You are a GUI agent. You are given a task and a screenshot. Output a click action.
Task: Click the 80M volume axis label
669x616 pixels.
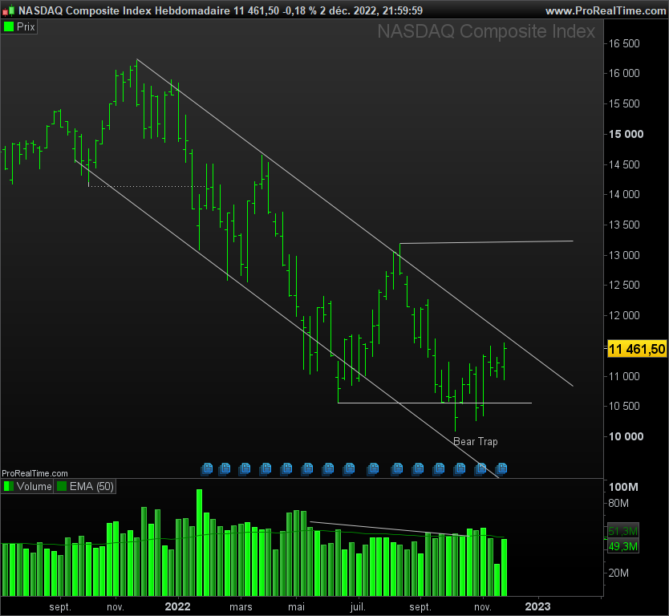pos(618,504)
